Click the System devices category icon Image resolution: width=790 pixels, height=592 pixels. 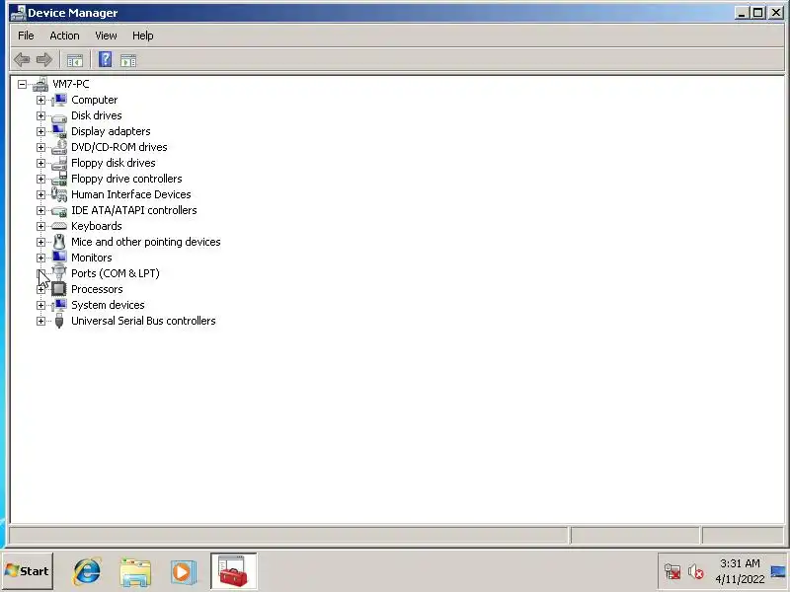[x=59, y=305]
